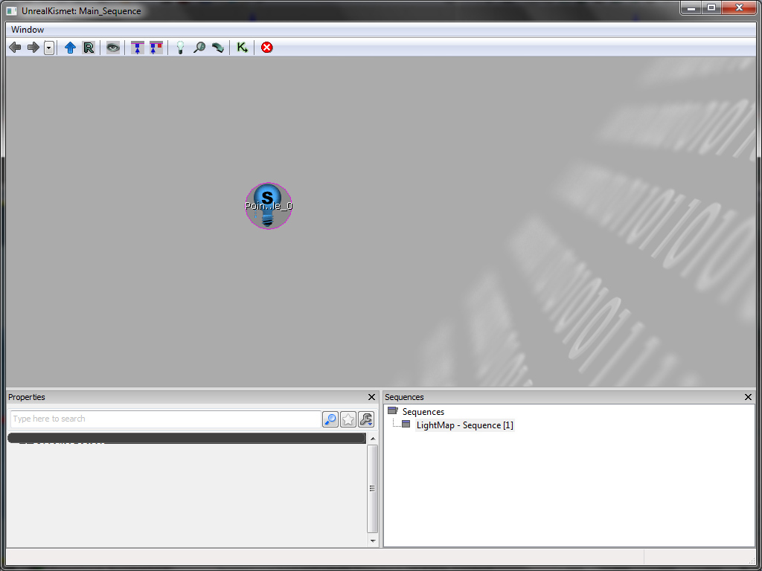This screenshot has height=571, width=762.
Task: Click the curved green arrow icon
Action: pos(218,48)
